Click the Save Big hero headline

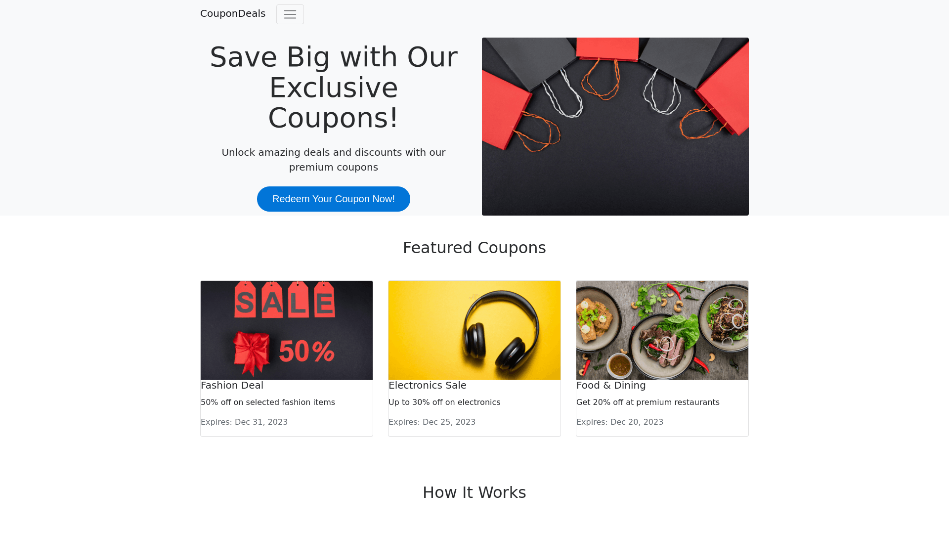pos(334,88)
